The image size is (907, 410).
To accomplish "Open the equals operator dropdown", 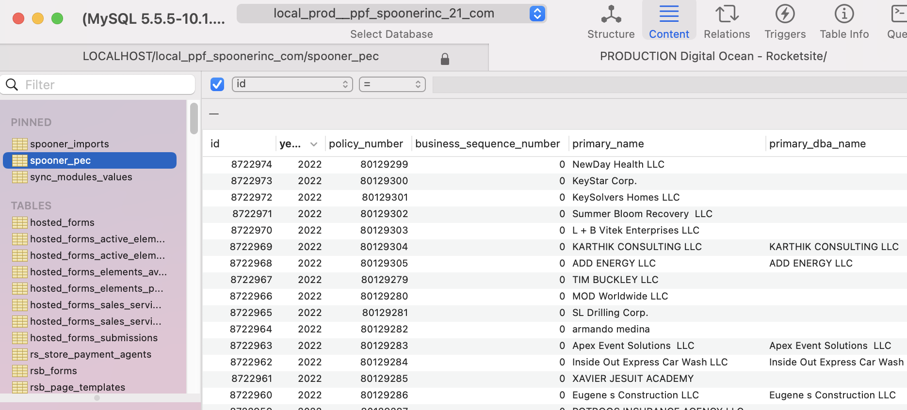I will 392,84.
